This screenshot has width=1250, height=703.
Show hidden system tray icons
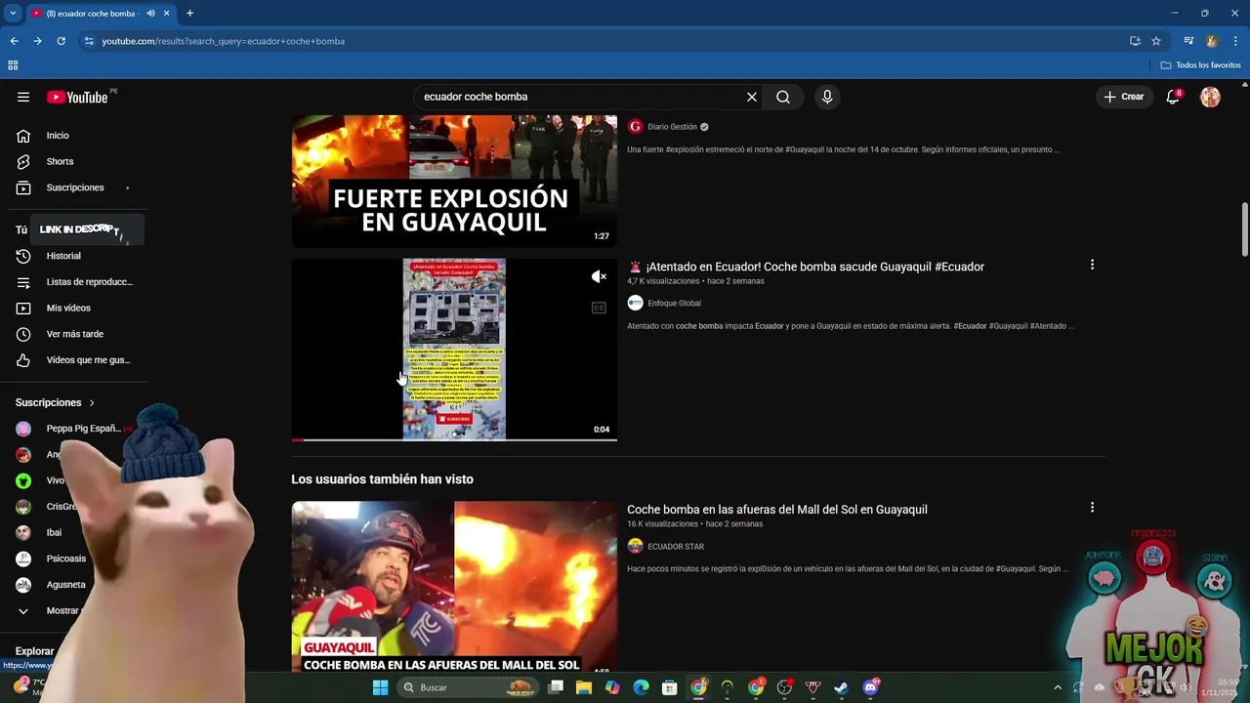click(x=1057, y=687)
